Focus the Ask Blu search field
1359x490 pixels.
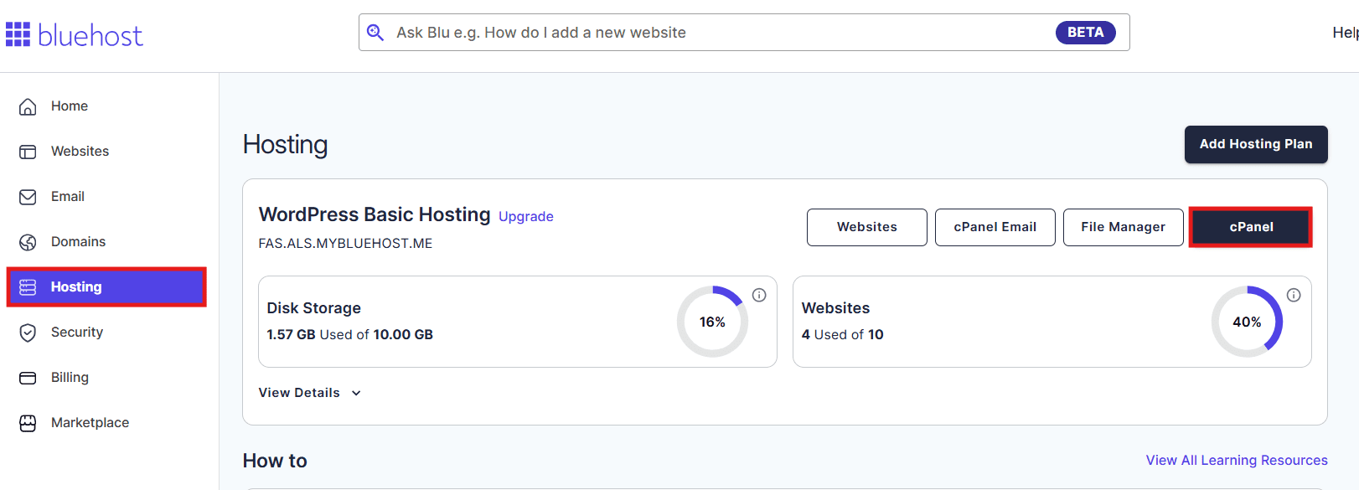coord(744,33)
